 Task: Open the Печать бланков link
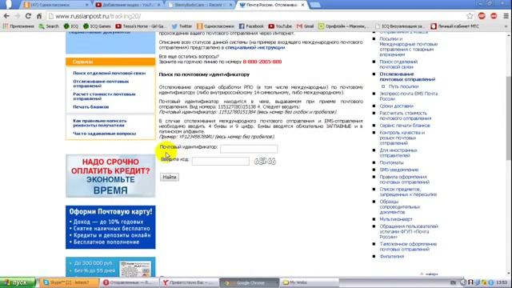[x=90, y=106]
